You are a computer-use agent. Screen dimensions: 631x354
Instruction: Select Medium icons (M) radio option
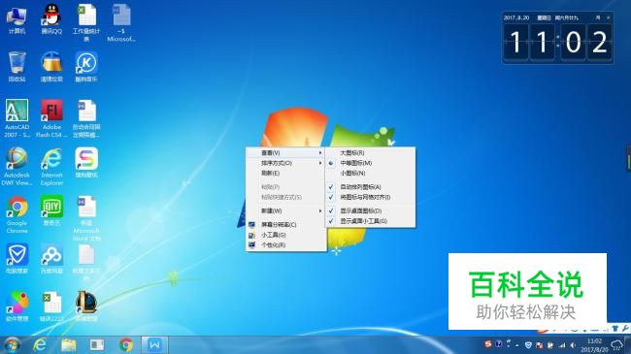pos(370,163)
